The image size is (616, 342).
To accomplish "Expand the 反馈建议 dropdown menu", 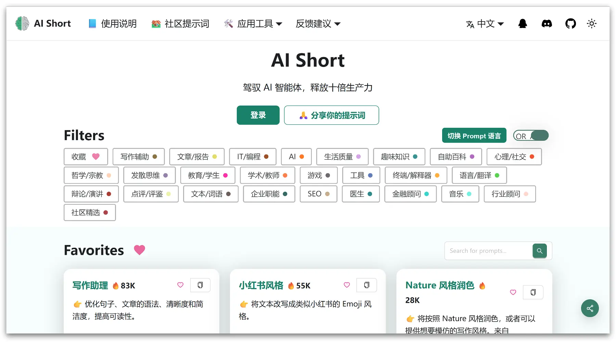I will [318, 24].
